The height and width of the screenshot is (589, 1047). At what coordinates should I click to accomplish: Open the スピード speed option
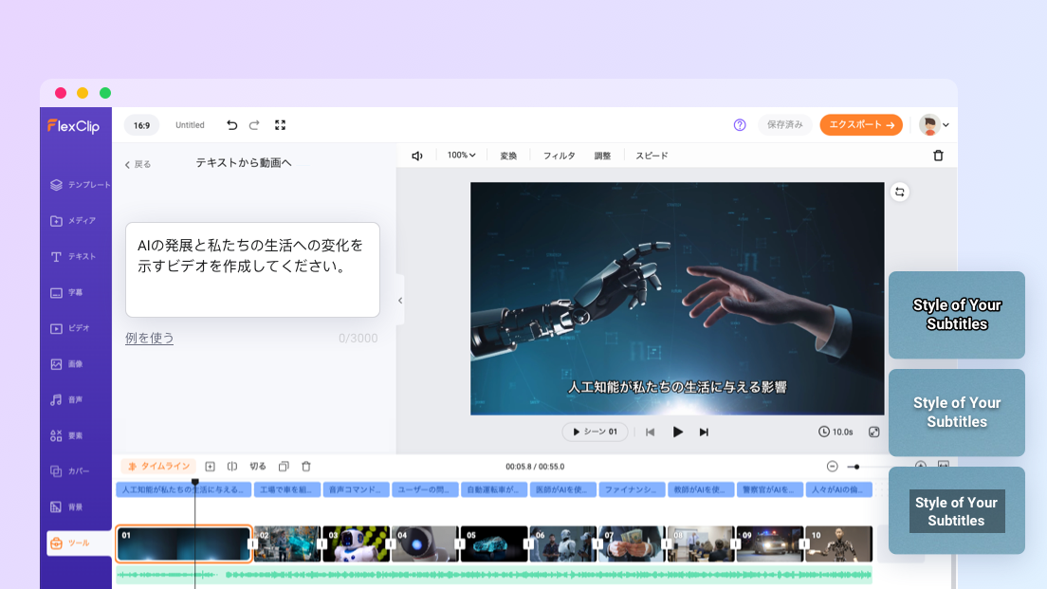point(652,156)
